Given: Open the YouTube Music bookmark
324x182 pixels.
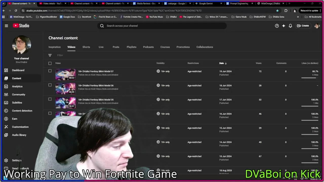Looking at the screenshot, I should tap(154, 17).
